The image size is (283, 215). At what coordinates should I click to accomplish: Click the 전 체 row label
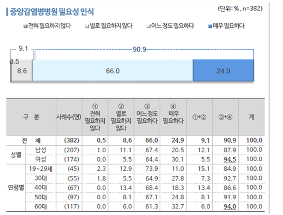31,140
